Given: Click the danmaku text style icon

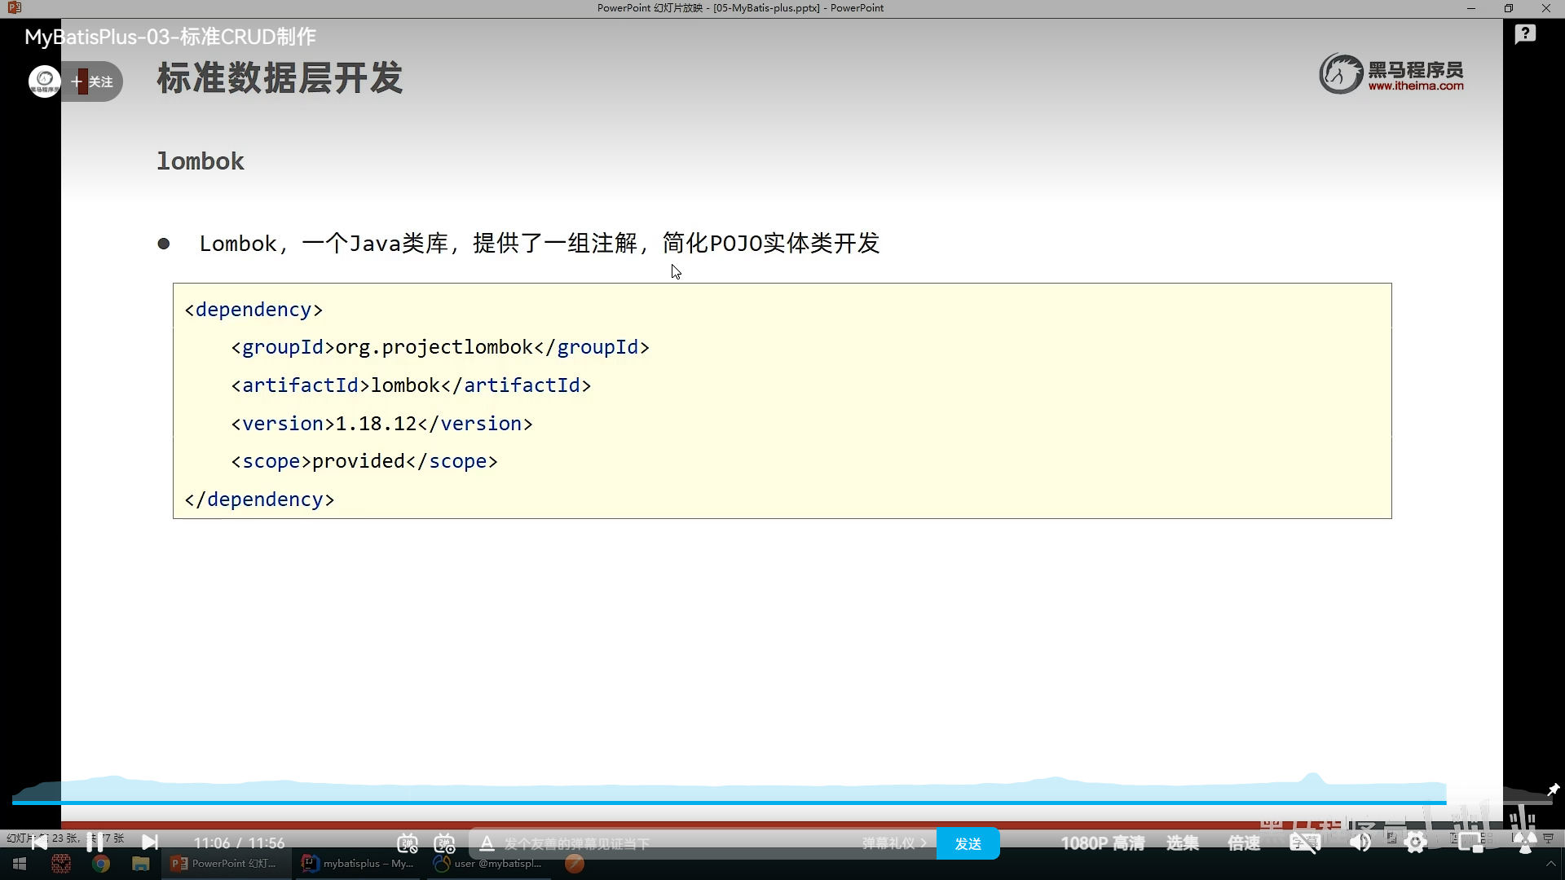Looking at the screenshot, I should coord(487,843).
